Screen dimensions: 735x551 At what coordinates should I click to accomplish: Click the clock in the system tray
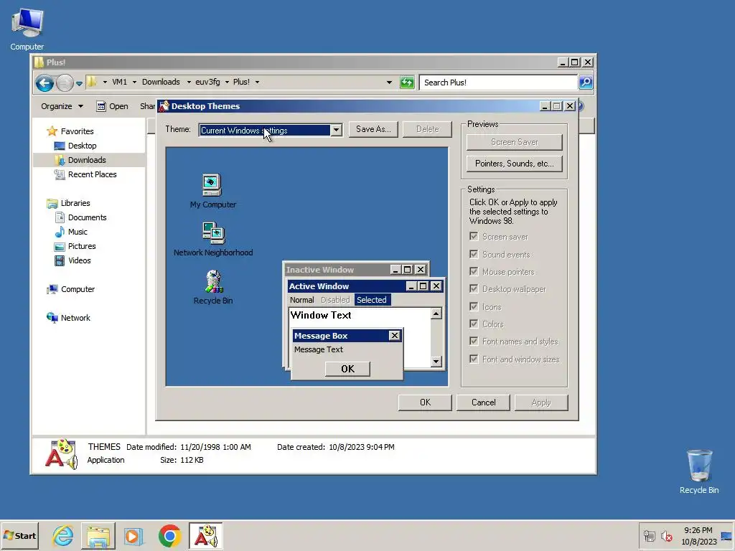[x=698, y=535]
